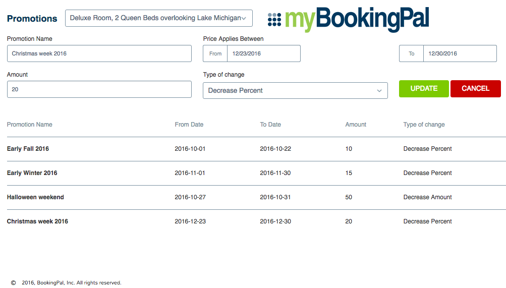Select the Early Fall 2016 promotion row

click(28, 149)
